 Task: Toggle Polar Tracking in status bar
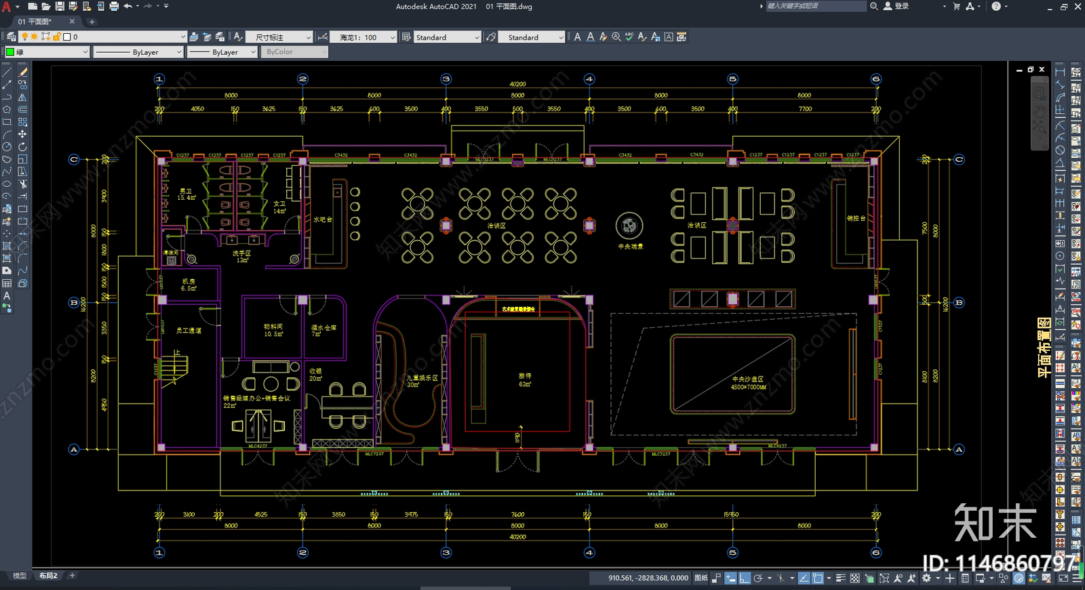point(758,578)
